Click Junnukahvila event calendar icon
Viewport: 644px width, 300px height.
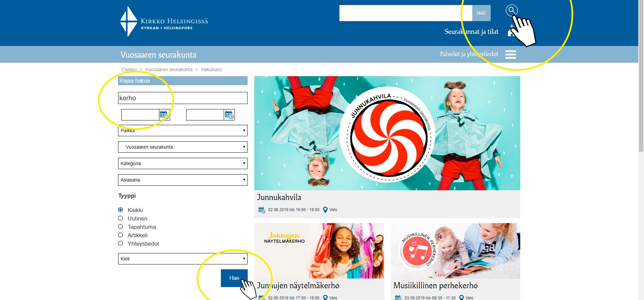pos(262,210)
